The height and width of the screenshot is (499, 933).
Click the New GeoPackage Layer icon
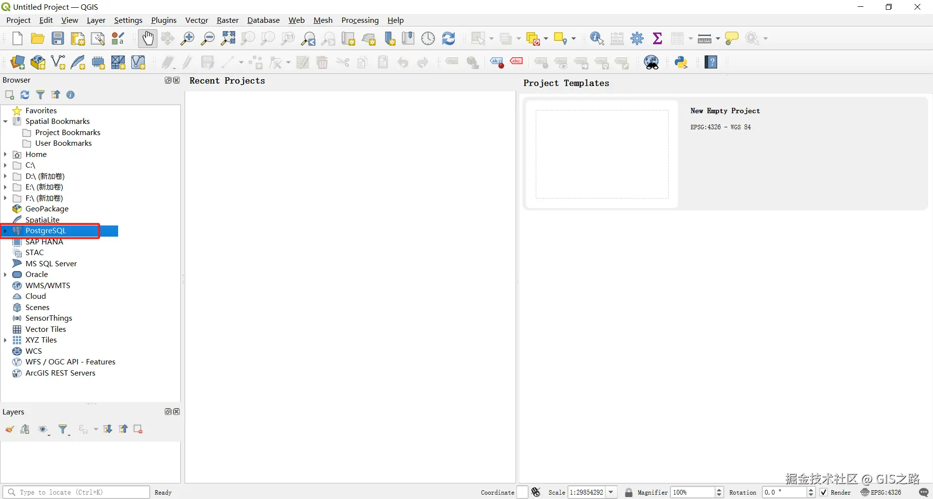(38, 62)
